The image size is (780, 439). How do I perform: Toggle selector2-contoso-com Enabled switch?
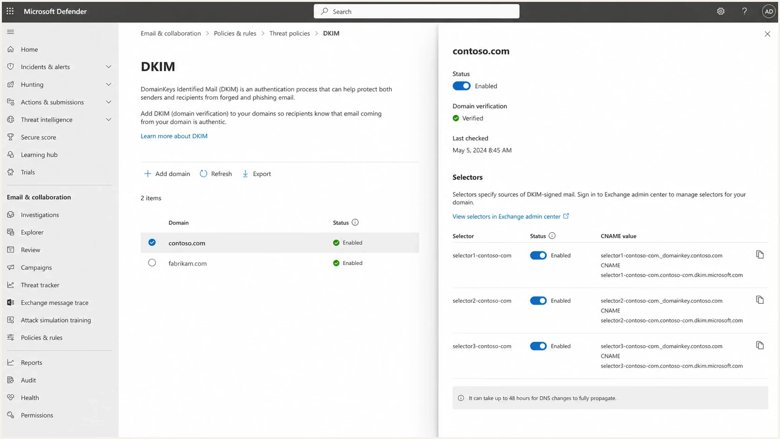pos(538,300)
